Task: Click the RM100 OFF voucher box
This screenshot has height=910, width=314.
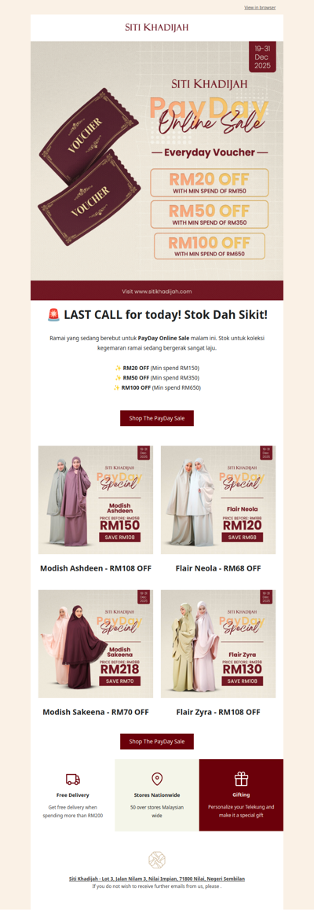Action: point(209,246)
